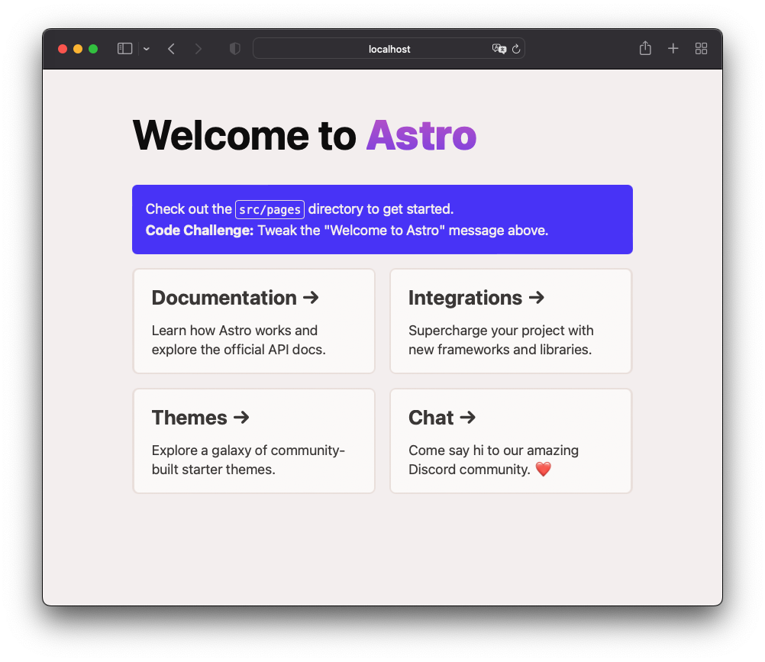Open the Chat card link
765x662 pixels.
coord(511,441)
